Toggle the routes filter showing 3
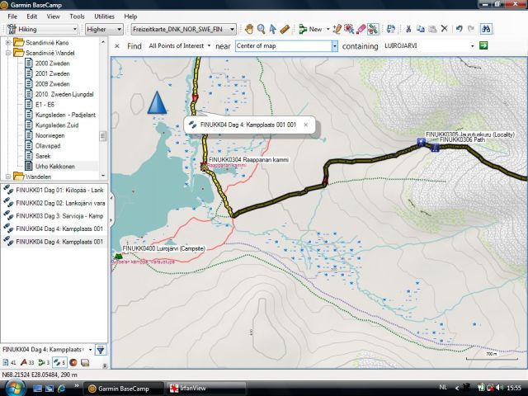The width and height of the screenshot is (528, 396). [x=43, y=363]
